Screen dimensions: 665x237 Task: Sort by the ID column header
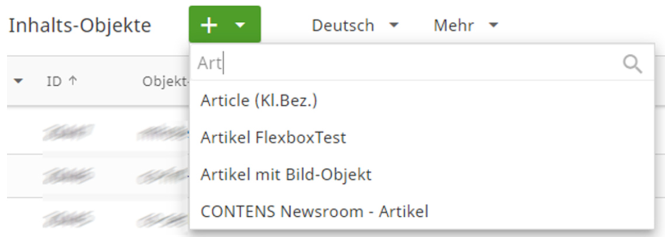pos(53,82)
